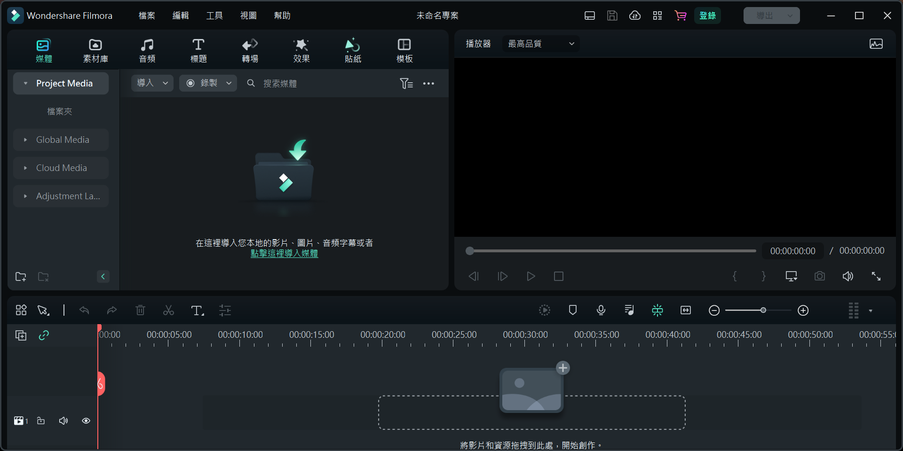903x451 pixels.
Task: Open the media panel more options
Action: click(x=428, y=83)
